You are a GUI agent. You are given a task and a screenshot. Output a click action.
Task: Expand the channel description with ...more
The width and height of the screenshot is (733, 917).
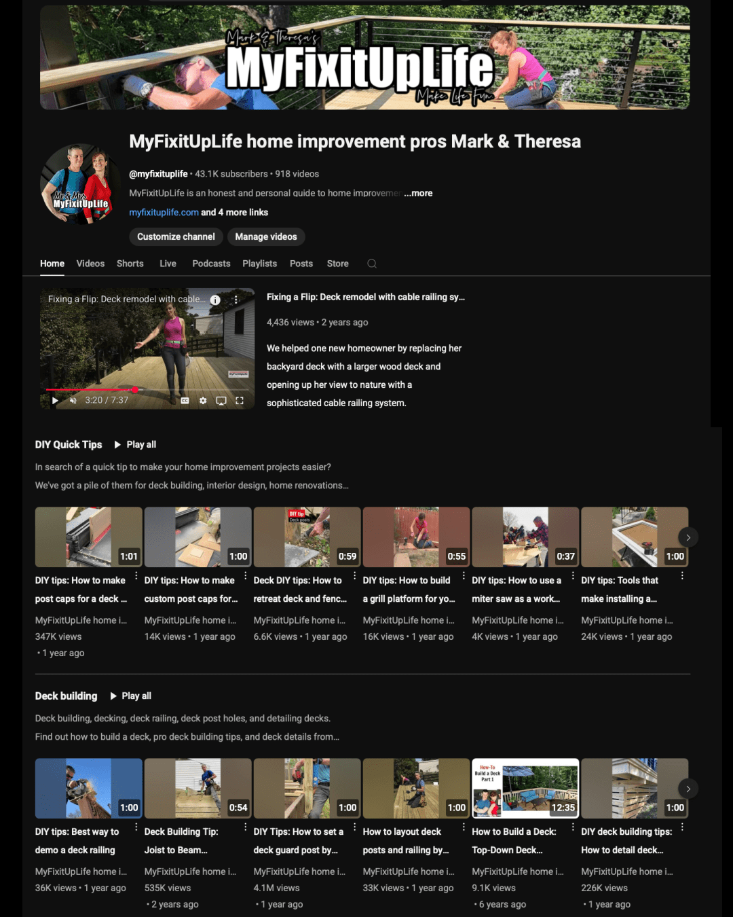[x=418, y=193]
